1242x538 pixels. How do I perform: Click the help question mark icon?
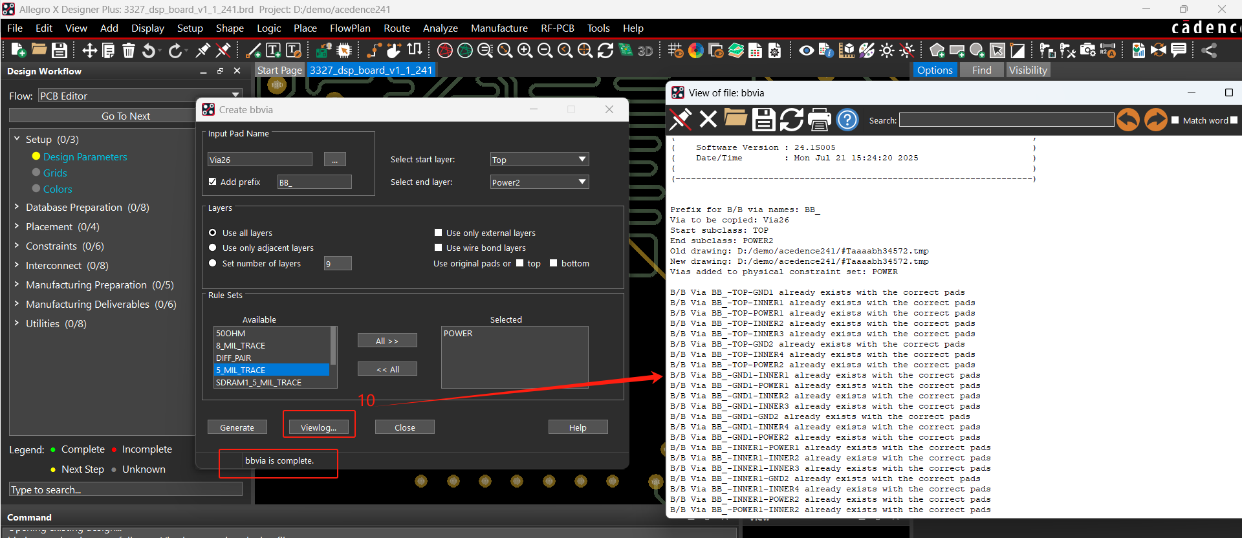coord(847,120)
